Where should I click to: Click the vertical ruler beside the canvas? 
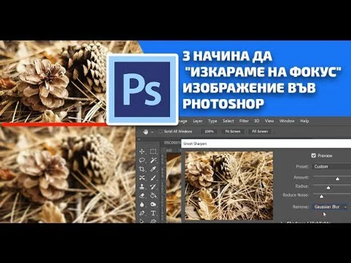coord(163,188)
